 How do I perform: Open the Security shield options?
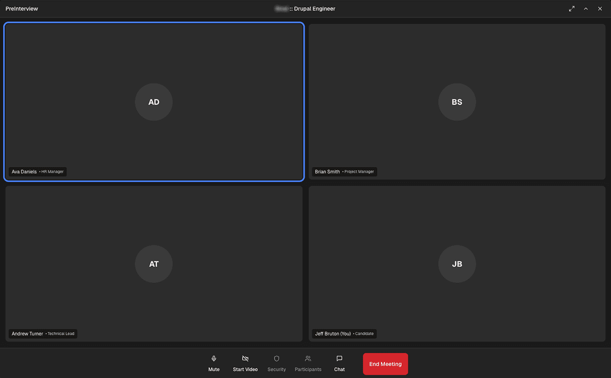click(276, 363)
